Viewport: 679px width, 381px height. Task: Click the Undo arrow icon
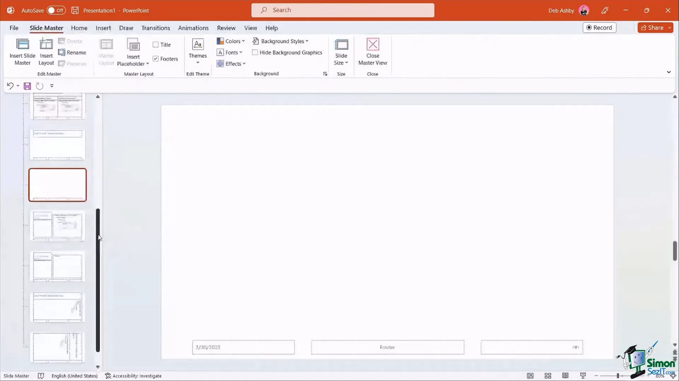tap(10, 86)
